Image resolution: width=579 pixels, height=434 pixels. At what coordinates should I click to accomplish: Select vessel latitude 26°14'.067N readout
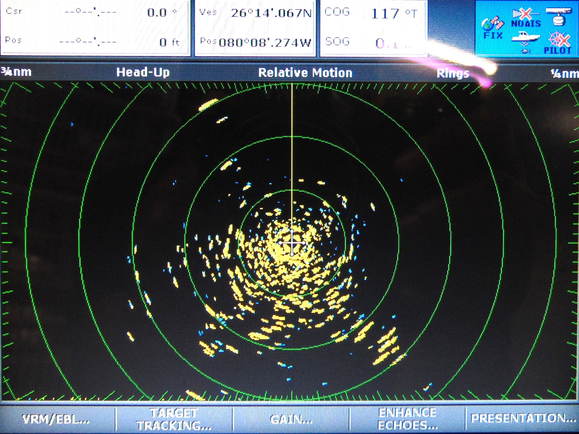pos(271,13)
